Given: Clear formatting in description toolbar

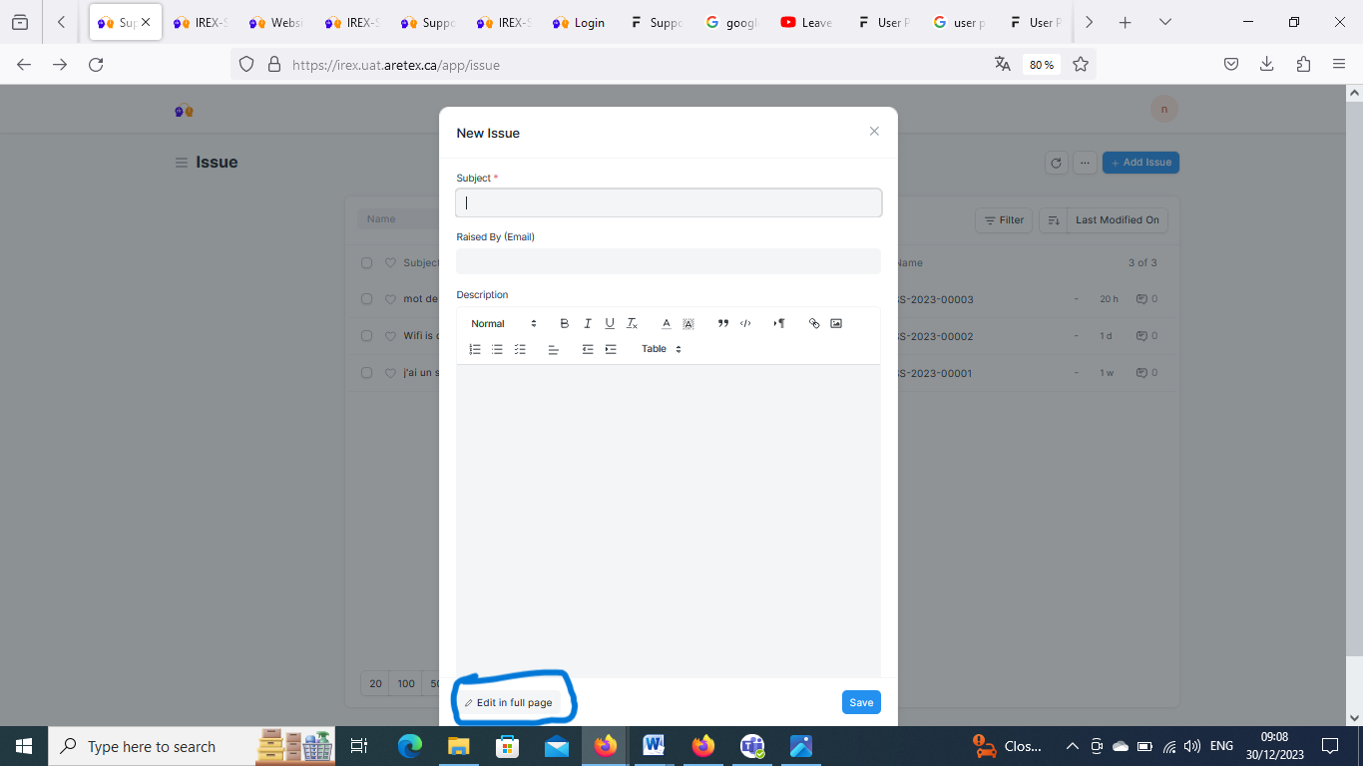Looking at the screenshot, I should tap(632, 323).
